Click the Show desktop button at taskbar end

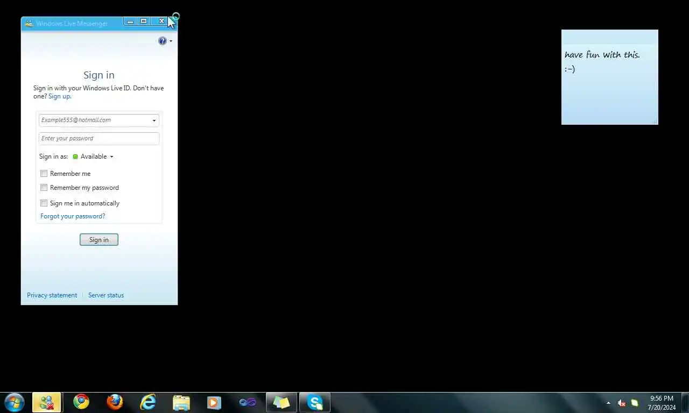point(685,403)
